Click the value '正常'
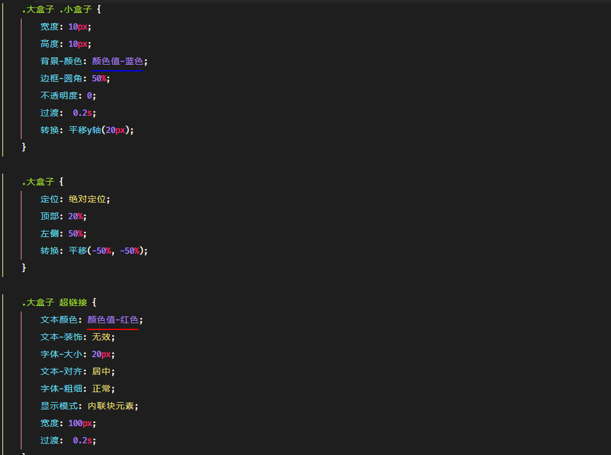 point(101,389)
